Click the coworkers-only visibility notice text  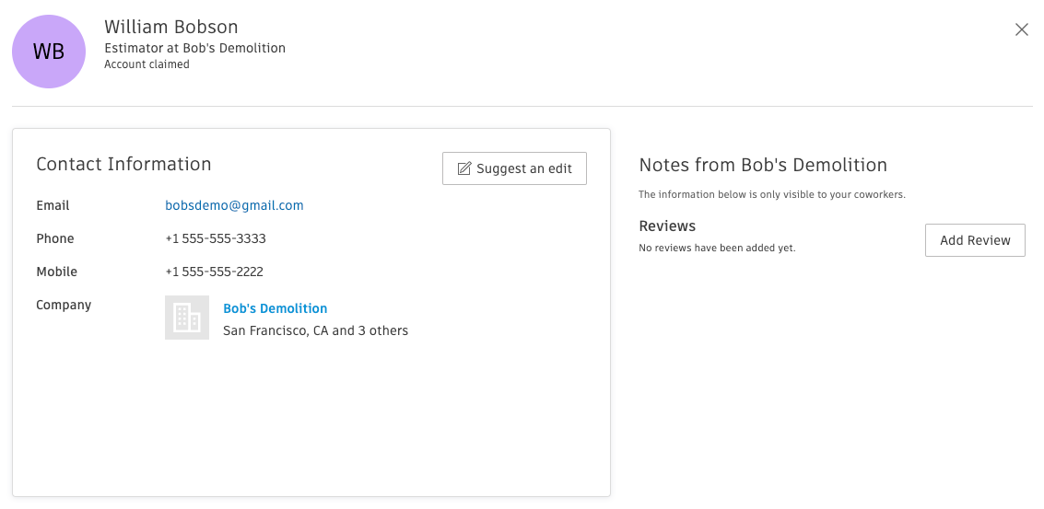click(772, 195)
